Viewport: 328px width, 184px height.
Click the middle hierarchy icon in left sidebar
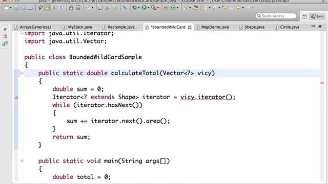[x=5, y=36]
